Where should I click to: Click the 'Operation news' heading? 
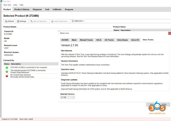[x=68, y=69]
